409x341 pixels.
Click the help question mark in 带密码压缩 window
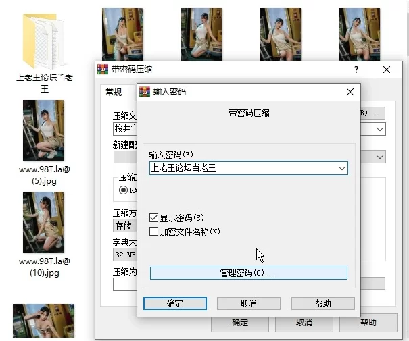coord(356,70)
